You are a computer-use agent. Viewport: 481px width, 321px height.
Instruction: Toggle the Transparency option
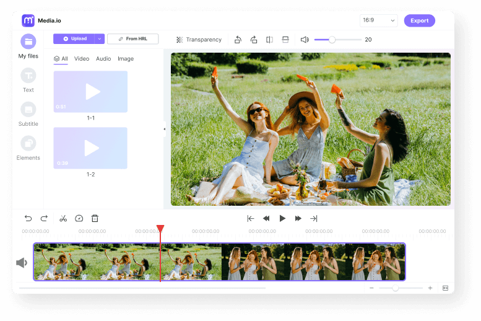[x=199, y=40]
